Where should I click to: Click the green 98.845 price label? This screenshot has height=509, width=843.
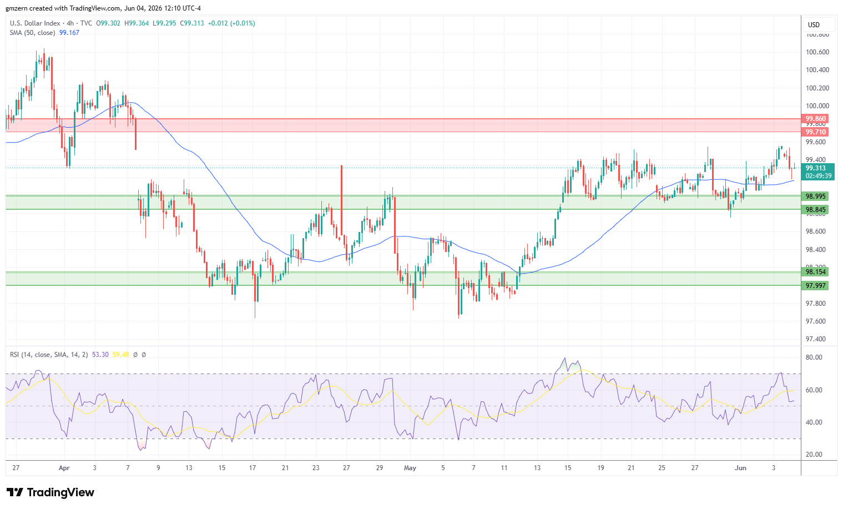click(815, 210)
